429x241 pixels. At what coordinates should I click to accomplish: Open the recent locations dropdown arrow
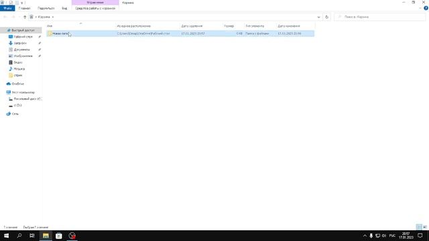[x=19, y=17]
